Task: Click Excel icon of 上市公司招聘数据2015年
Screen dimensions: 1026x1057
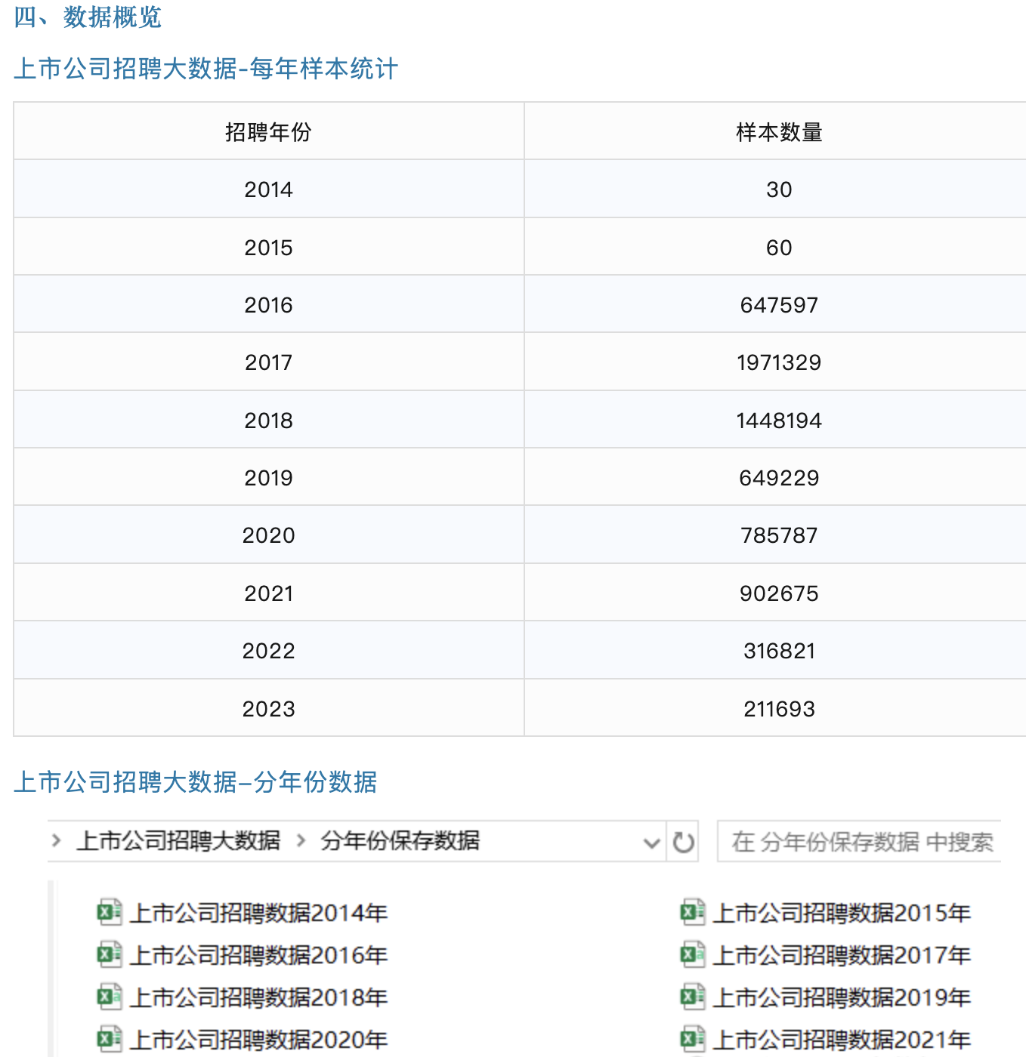Action: coord(693,912)
